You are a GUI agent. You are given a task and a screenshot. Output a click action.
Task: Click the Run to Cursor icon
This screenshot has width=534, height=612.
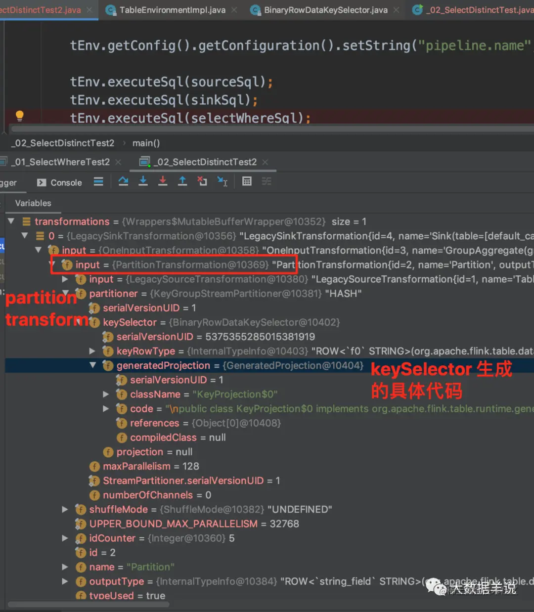[222, 181]
